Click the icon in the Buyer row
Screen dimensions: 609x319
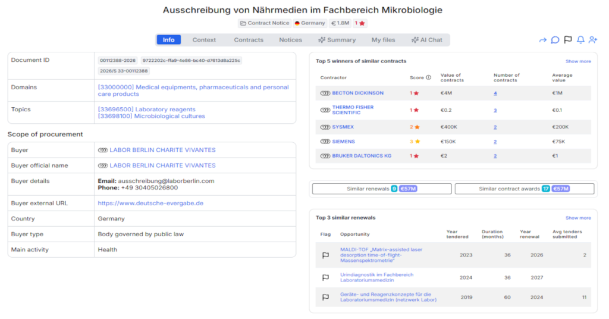pyautogui.click(x=102, y=150)
